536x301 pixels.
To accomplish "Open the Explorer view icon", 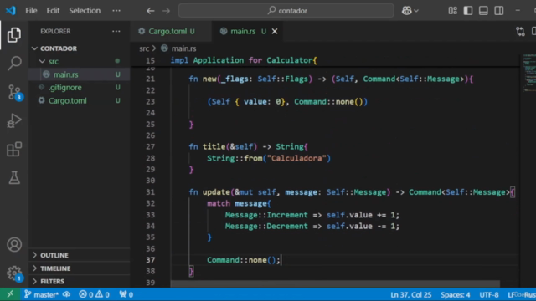I will click(x=14, y=35).
